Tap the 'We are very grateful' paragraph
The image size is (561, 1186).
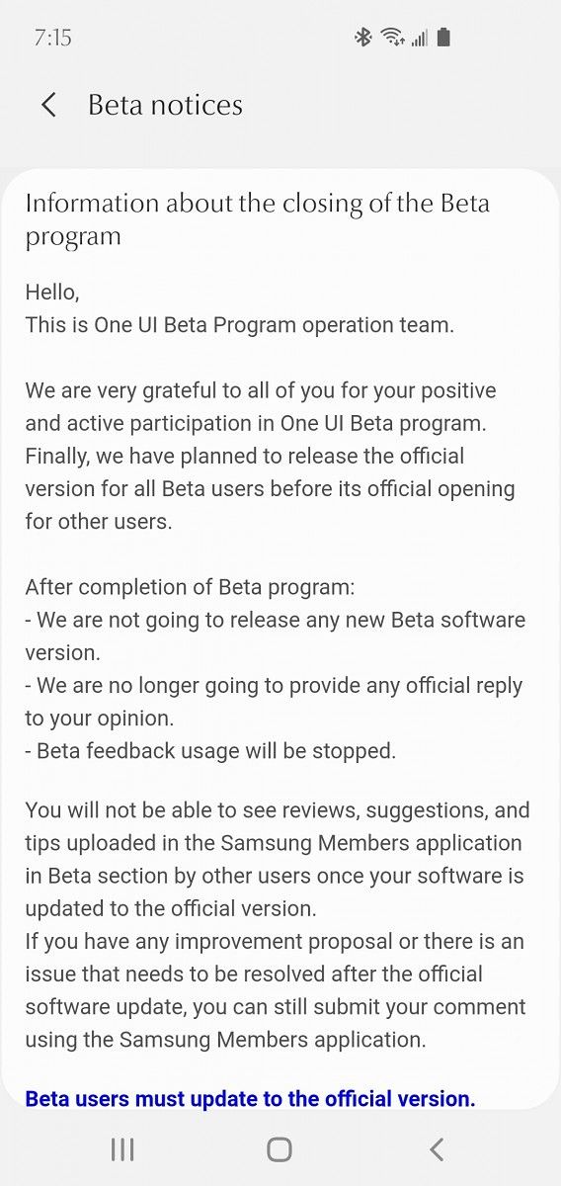(x=270, y=456)
